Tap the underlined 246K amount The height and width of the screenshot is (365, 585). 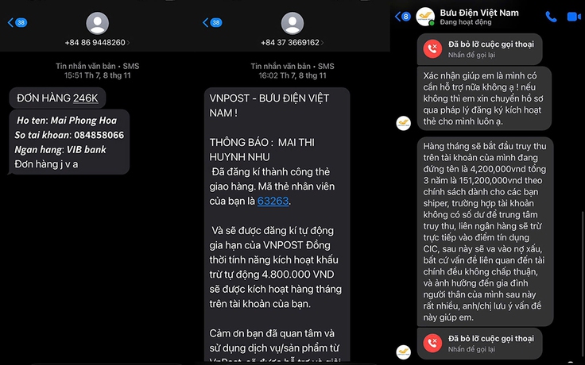(85, 98)
